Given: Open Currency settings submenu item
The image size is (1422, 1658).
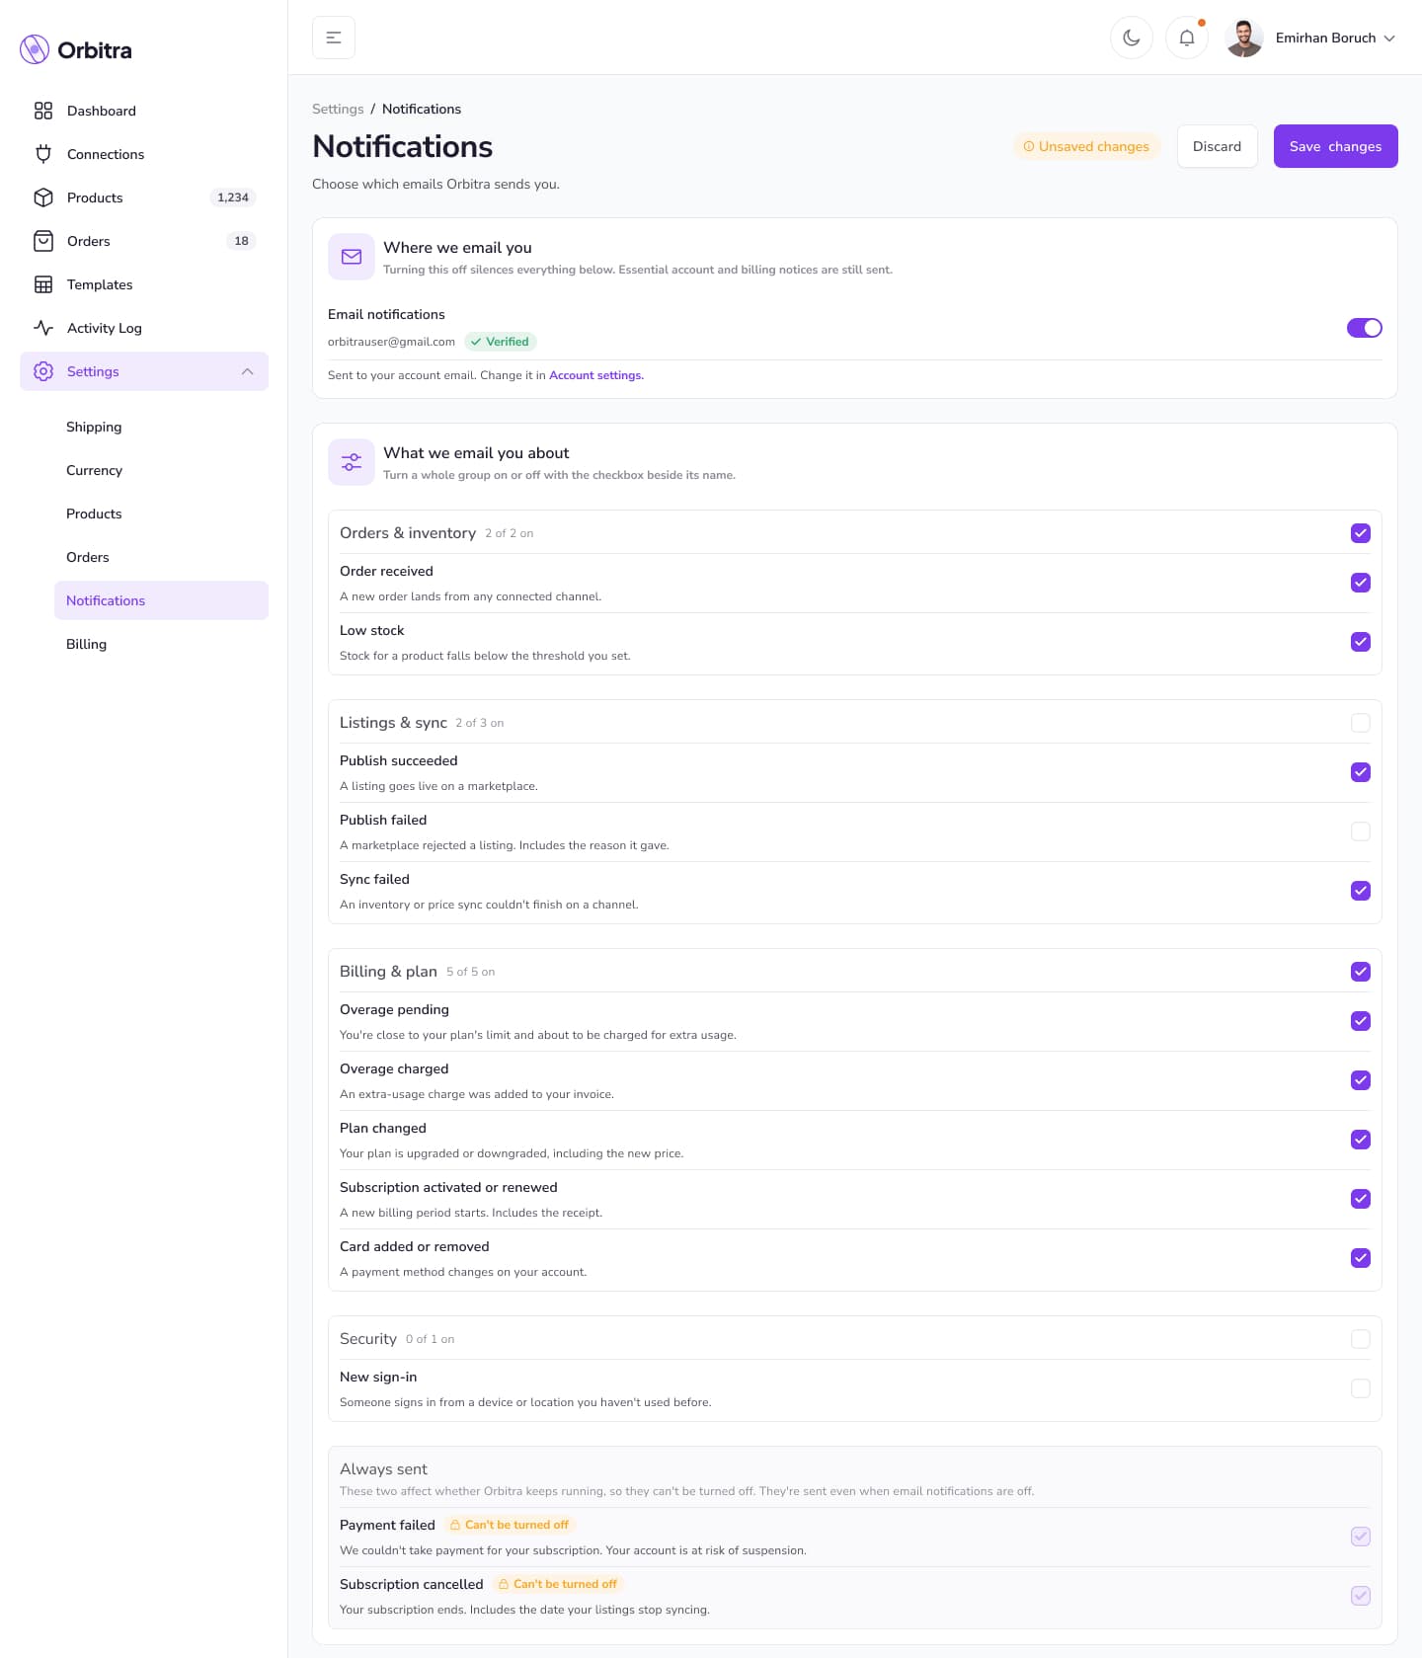Looking at the screenshot, I should 161,470.
